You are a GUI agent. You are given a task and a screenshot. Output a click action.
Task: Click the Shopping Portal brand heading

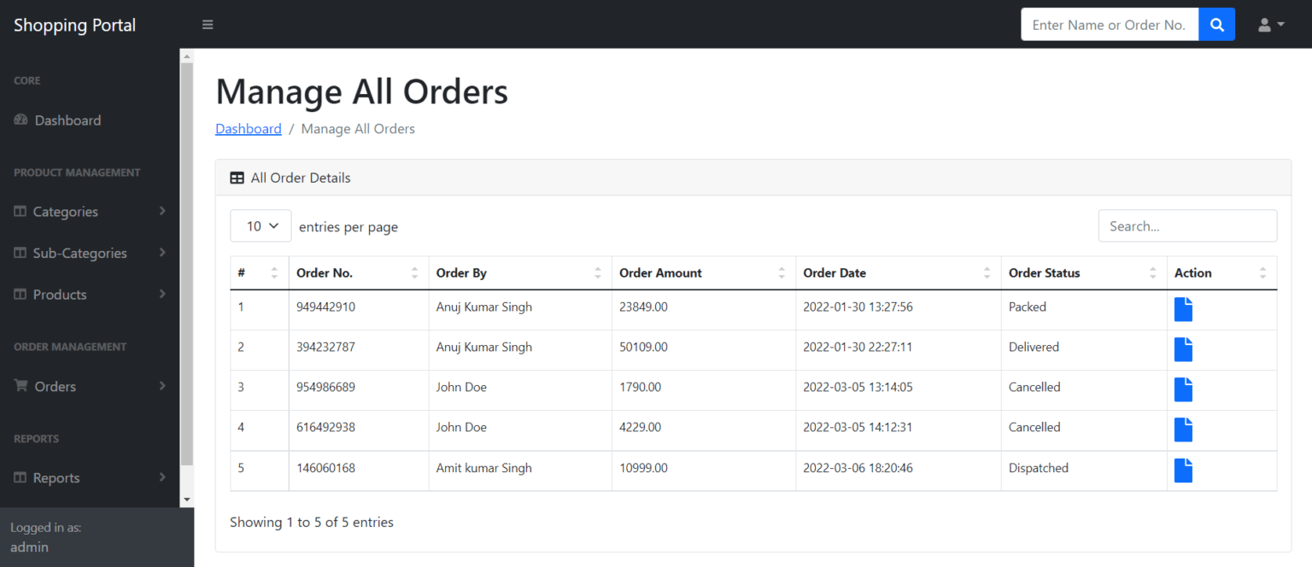click(74, 24)
